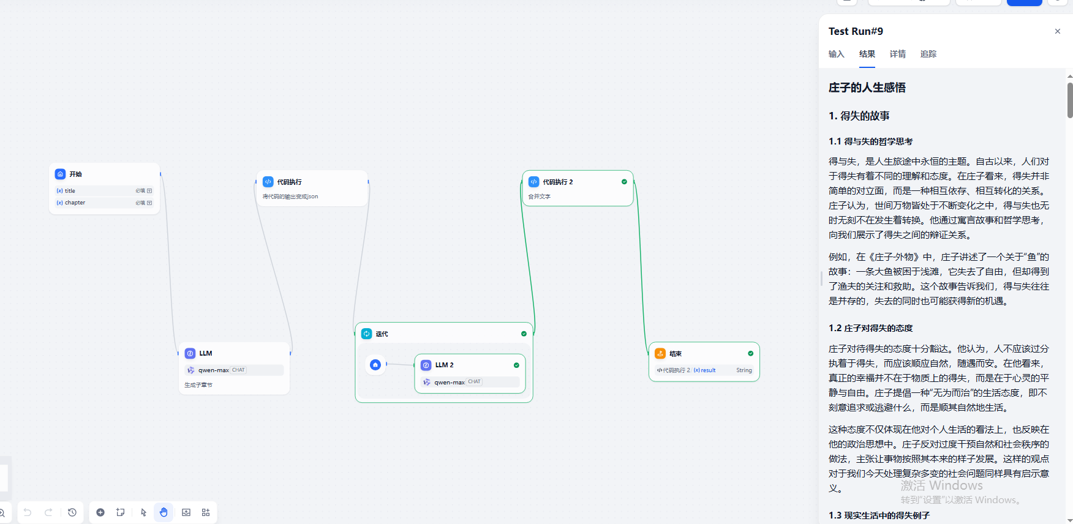The width and height of the screenshot is (1073, 524).
Task: Click the 代码执行 2 node title
Action: (x=558, y=182)
